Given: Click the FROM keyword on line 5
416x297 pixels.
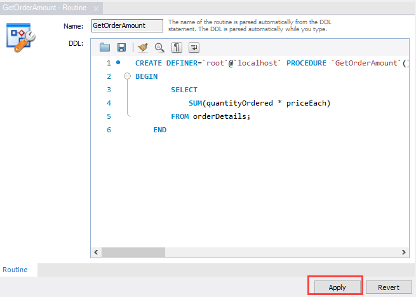Looking at the screenshot, I should click(x=180, y=116).
